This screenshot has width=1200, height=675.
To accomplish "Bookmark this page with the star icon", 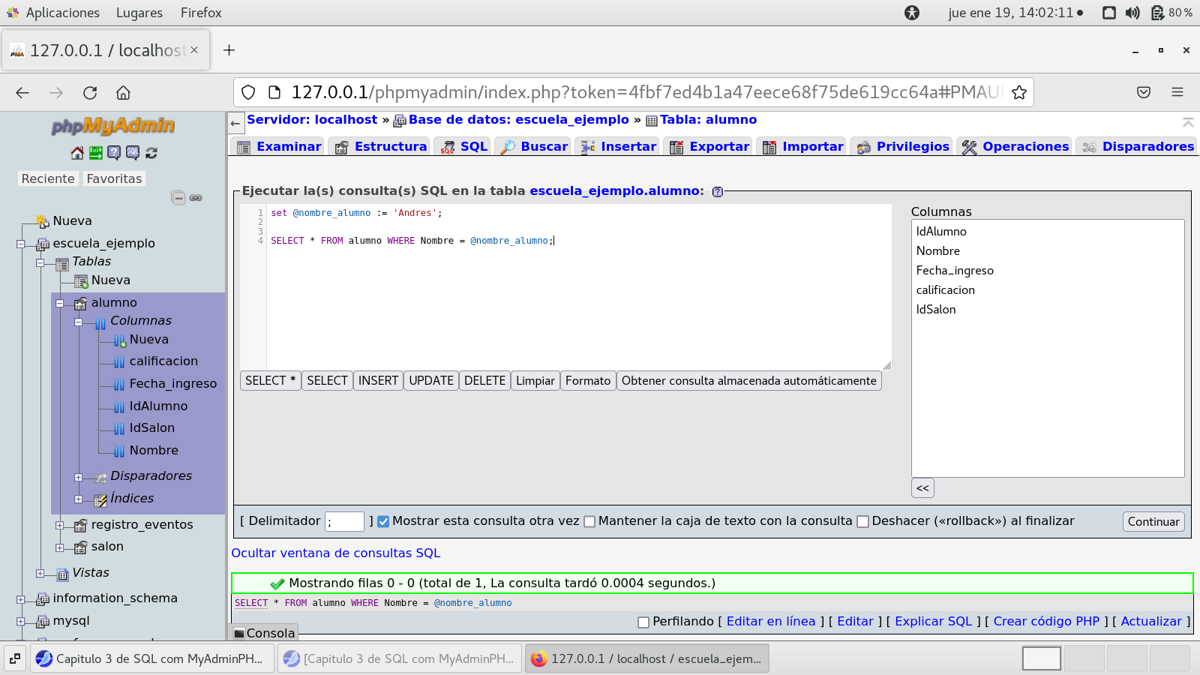I will point(1018,92).
